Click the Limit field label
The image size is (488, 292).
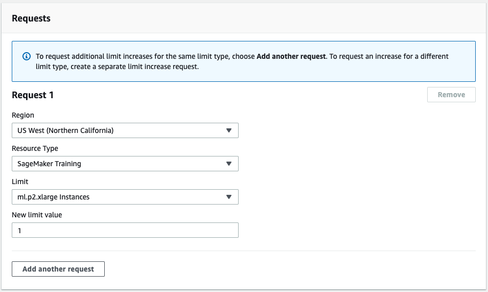point(20,182)
